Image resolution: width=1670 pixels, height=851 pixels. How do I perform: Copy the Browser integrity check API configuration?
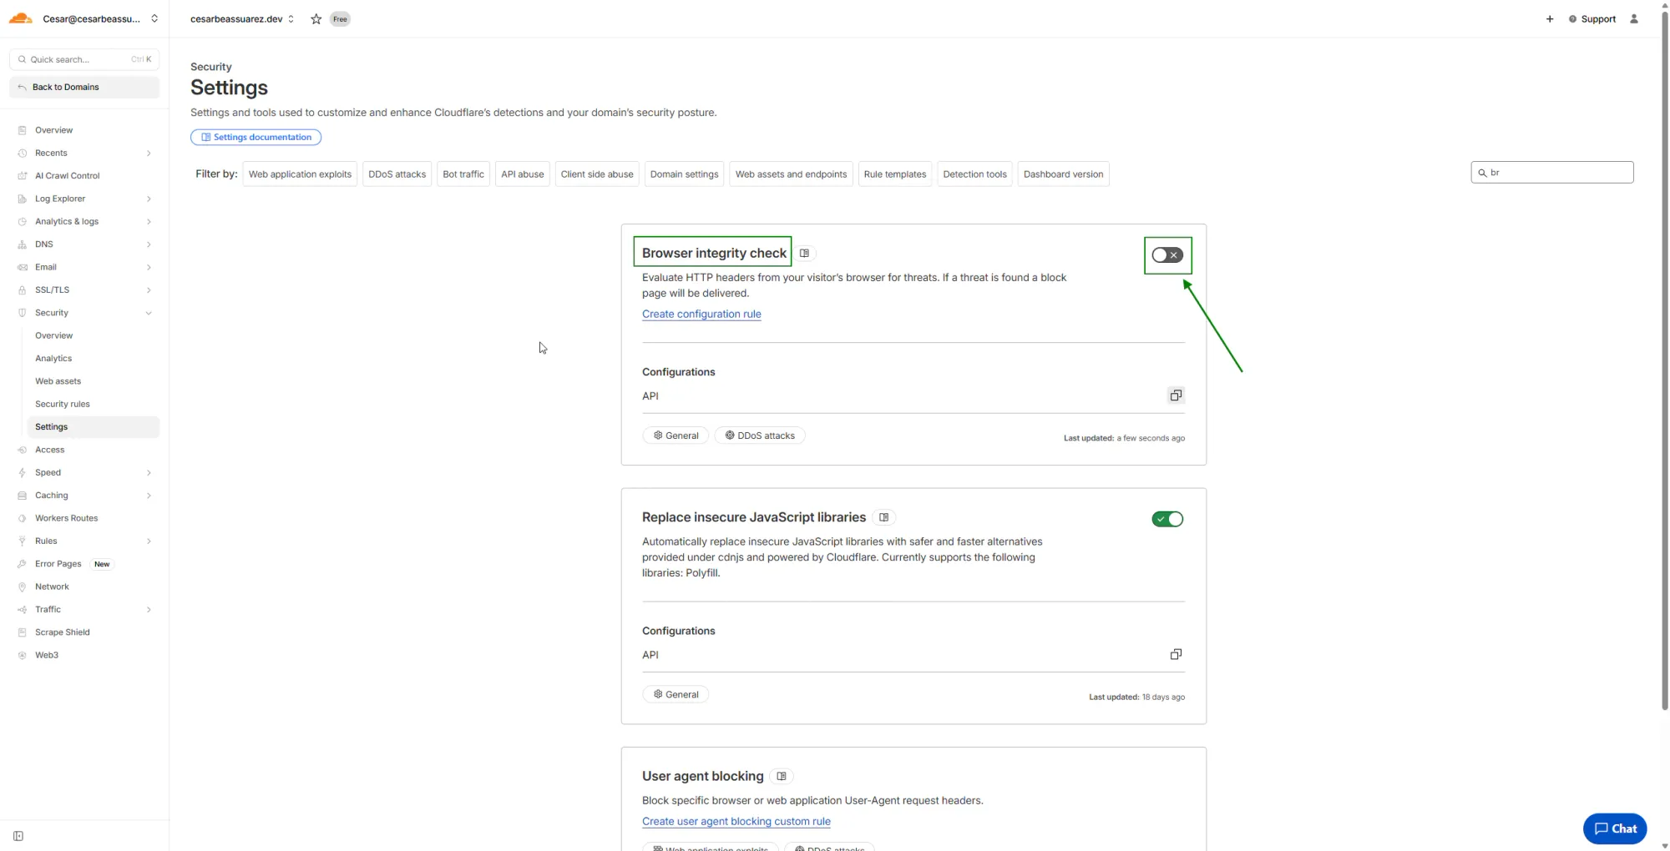point(1176,395)
